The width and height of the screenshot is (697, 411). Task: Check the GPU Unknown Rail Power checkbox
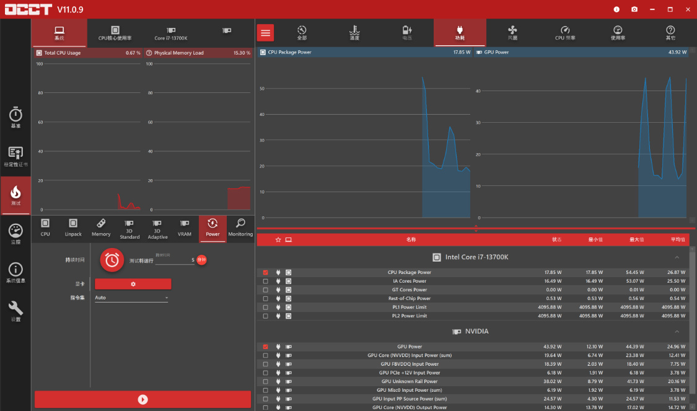coord(265,382)
